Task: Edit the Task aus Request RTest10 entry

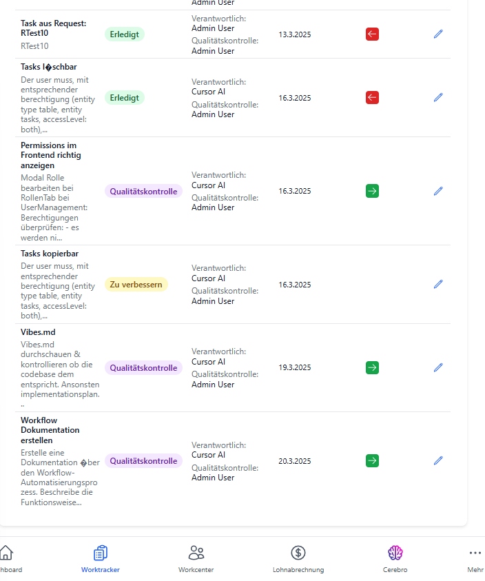Action: [x=438, y=34]
